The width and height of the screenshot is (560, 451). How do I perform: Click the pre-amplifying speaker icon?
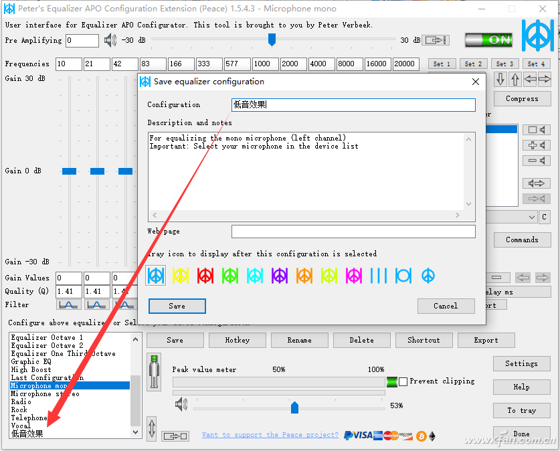pos(110,40)
